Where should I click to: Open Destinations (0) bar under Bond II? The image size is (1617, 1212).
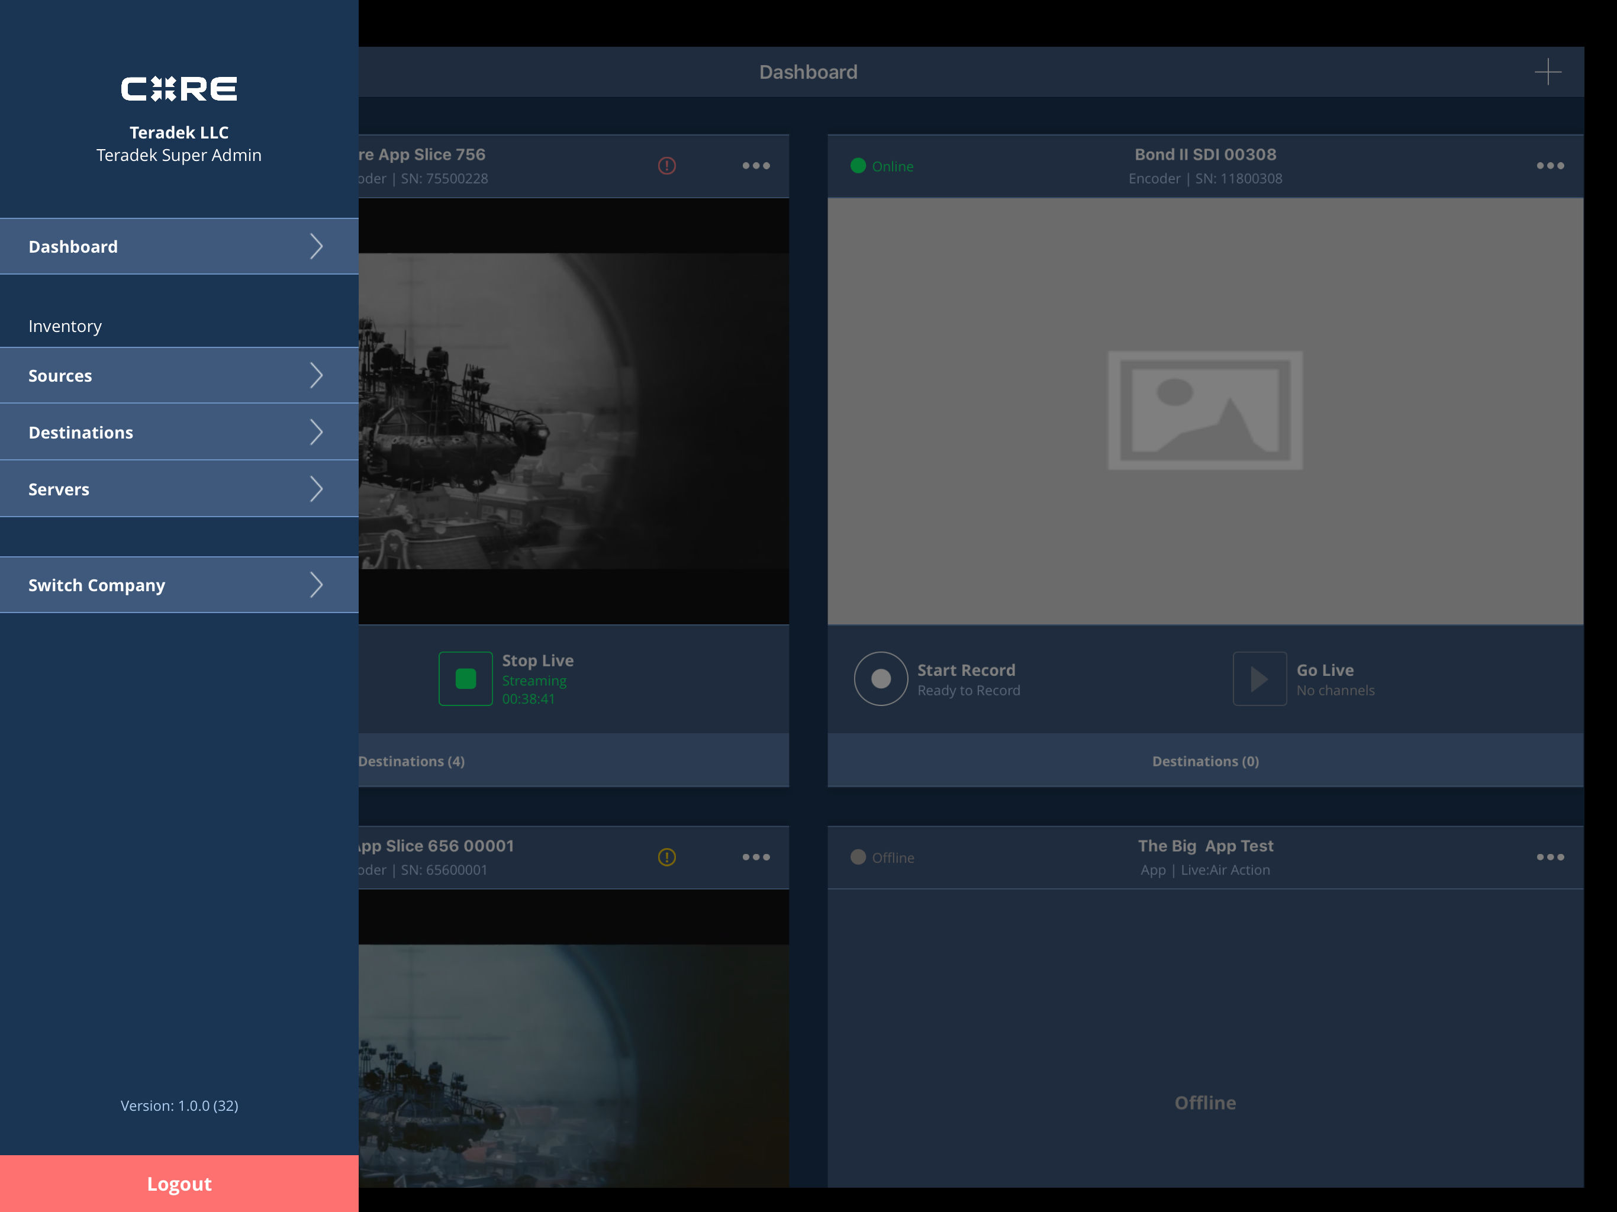[1204, 761]
